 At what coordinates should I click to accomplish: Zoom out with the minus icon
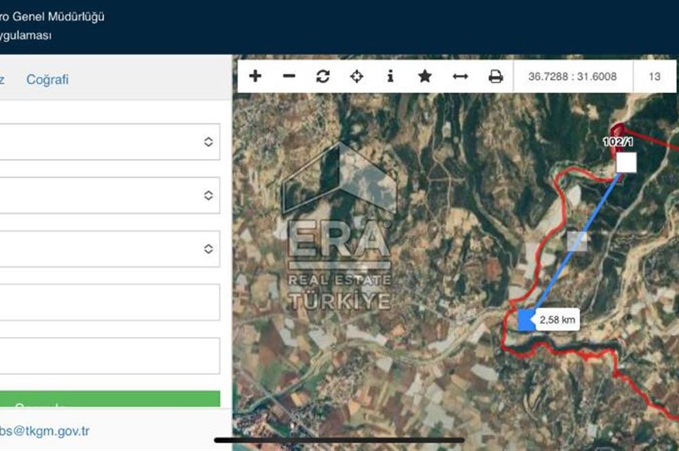click(x=289, y=76)
